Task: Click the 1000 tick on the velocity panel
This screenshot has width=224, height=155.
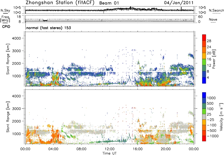Action: tap(16, 133)
